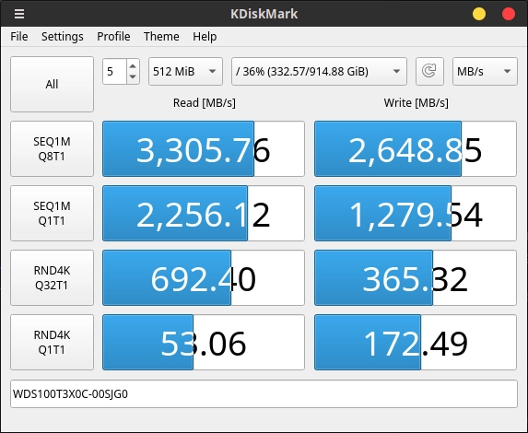Expand the 512 MiB size dropdown
The height and width of the screenshot is (433, 528).
(x=185, y=71)
